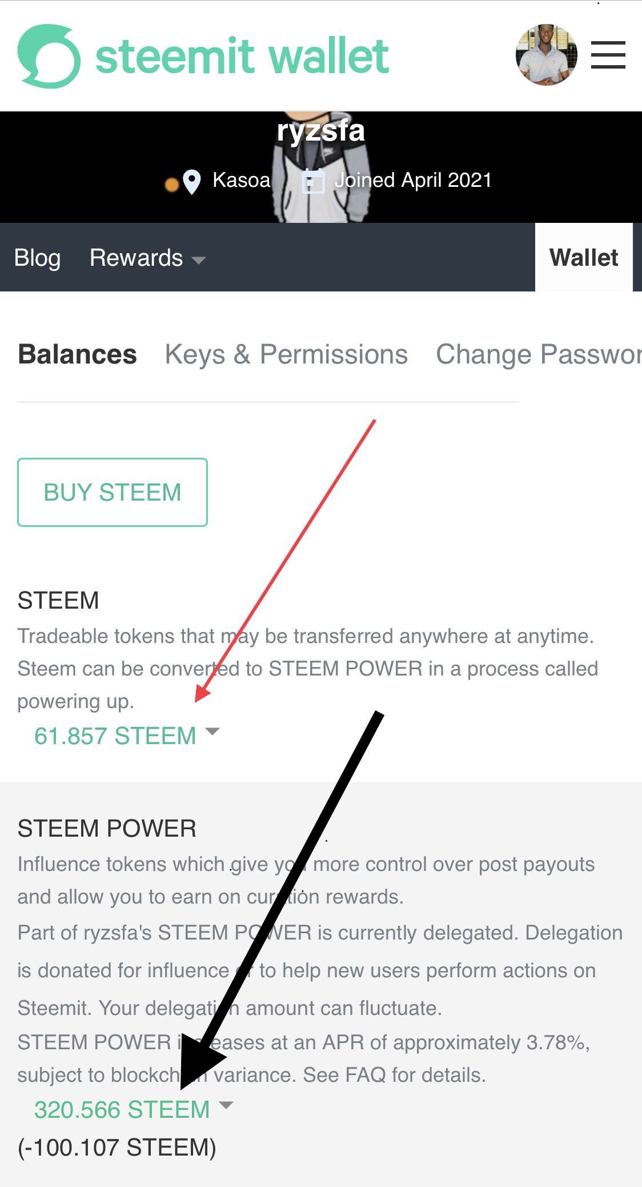642x1187 pixels.
Task: Click the Kasoa location text
Action: click(241, 180)
